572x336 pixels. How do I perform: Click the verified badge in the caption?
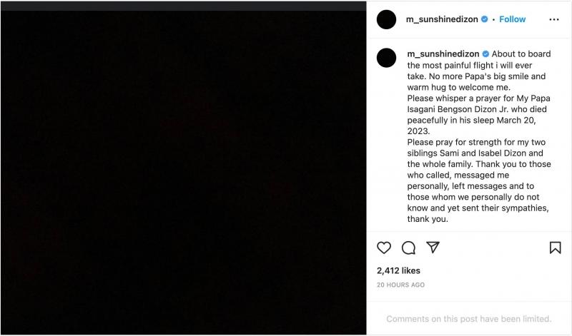pyautogui.click(x=485, y=54)
